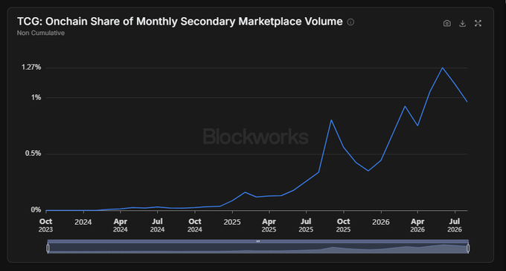The height and width of the screenshot is (271, 506).
Task: Click the 1.27% y-axis label
Action: 31,68
